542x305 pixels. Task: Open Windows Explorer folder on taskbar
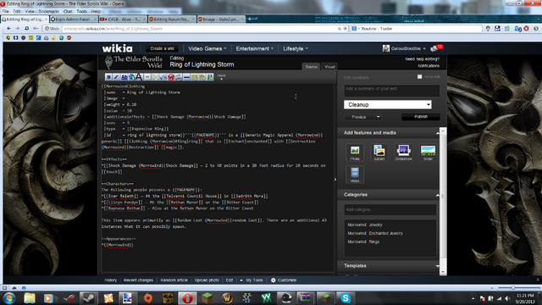tap(30, 297)
